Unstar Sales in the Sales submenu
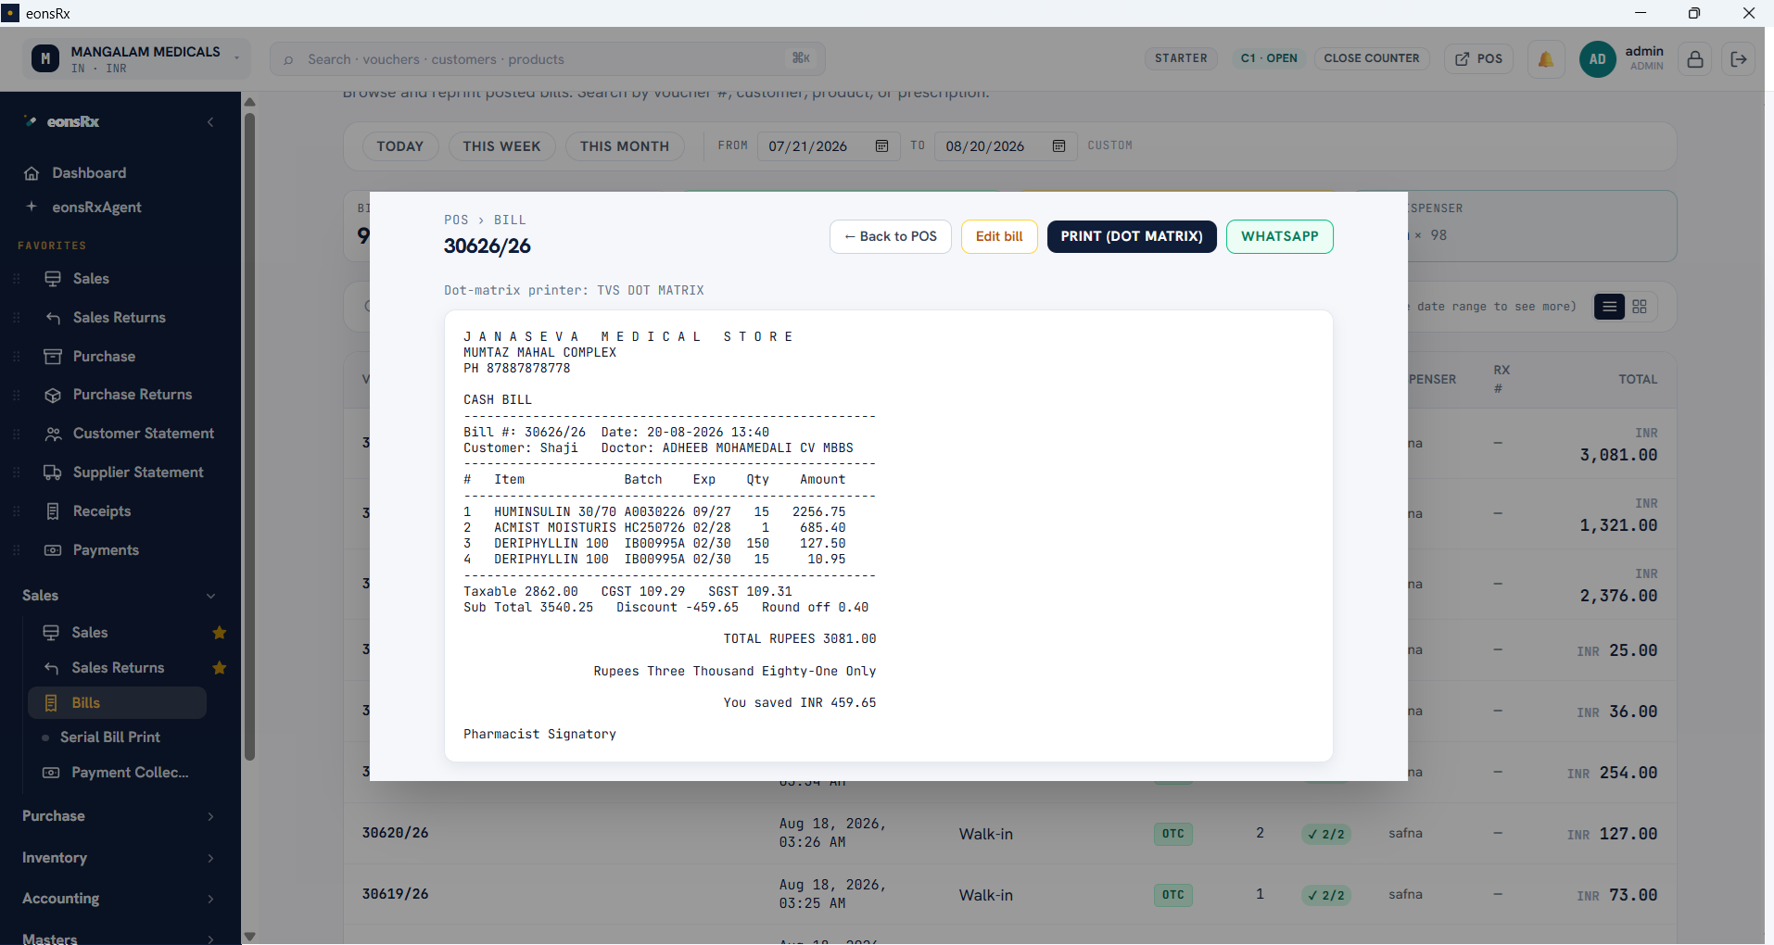Image resolution: width=1774 pixels, height=945 pixels. 220,633
